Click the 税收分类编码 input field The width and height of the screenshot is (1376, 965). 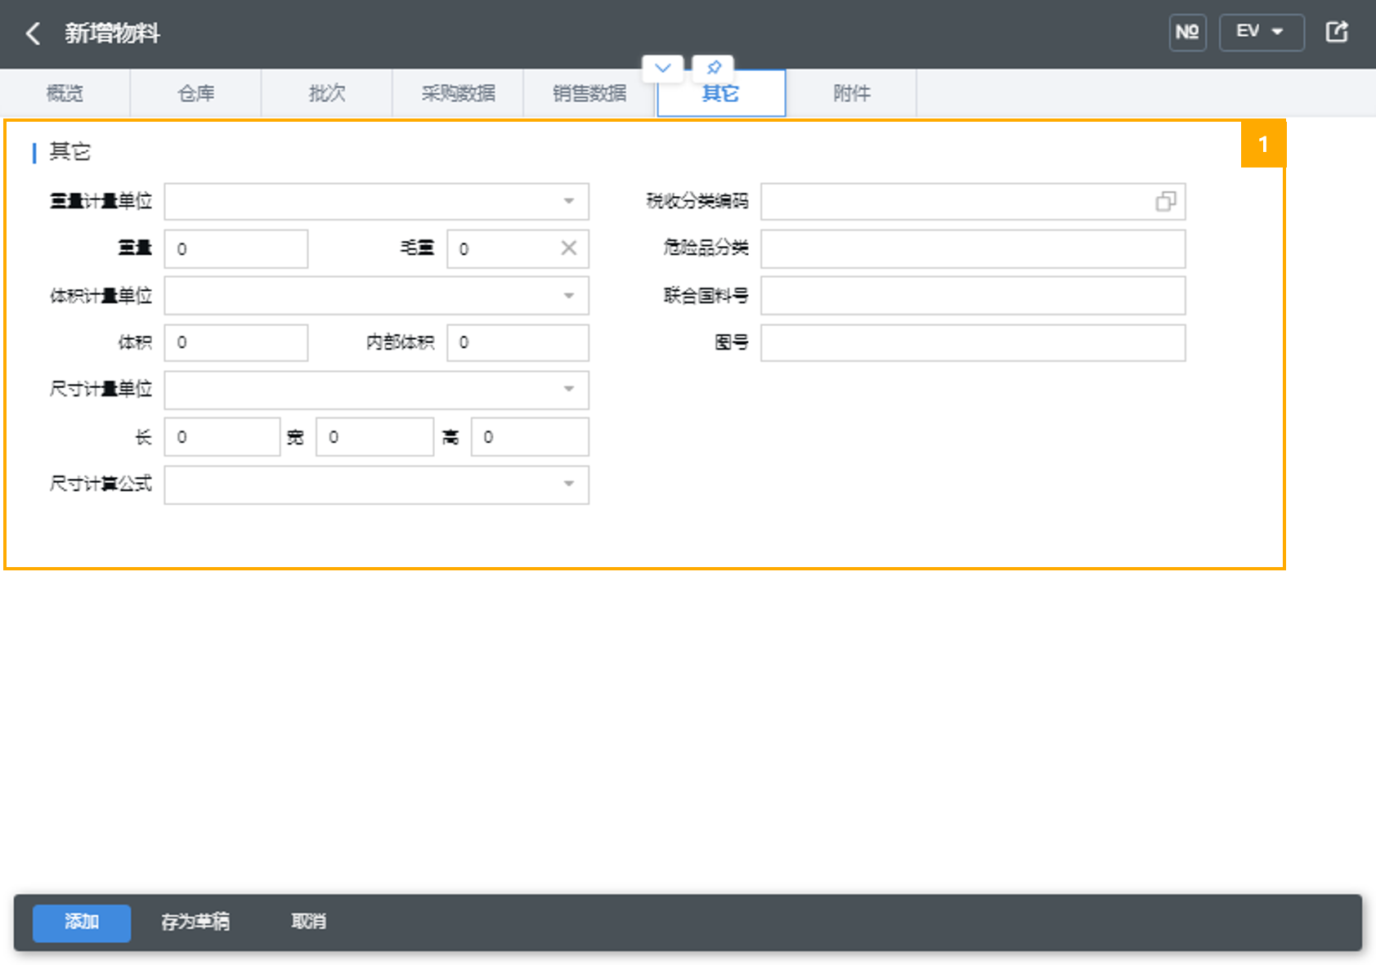pyautogui.click(x=973, y=201)
